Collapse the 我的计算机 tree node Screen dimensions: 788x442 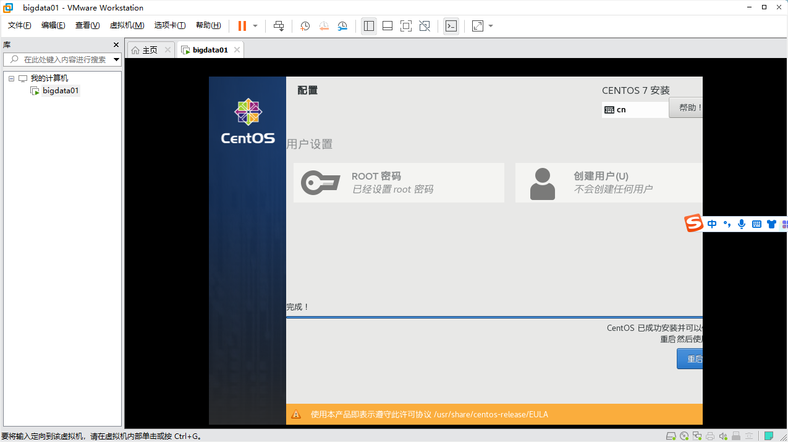point(11,78)
